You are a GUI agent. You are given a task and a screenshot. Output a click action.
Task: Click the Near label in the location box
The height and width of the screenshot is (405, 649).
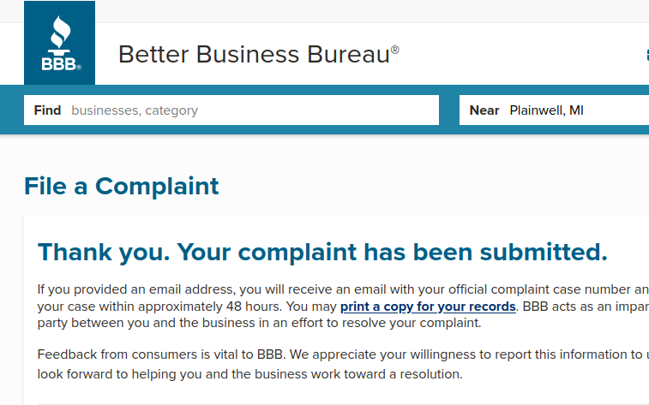coord(484,110)
